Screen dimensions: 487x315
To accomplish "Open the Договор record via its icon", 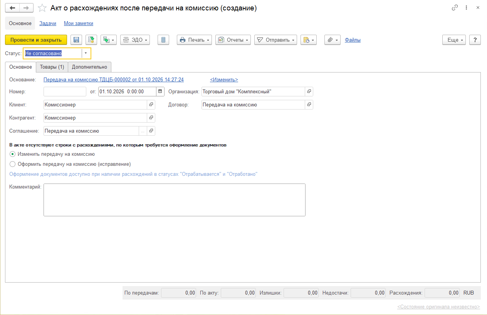I will (309, 104).
